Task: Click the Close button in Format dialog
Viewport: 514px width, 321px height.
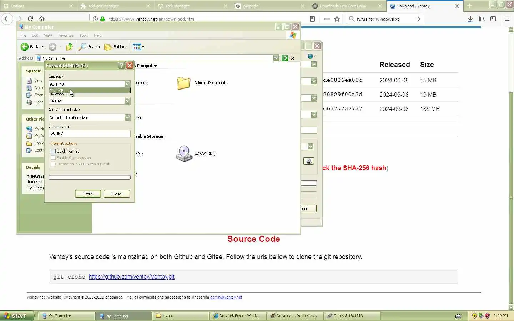Action: [x=117, y=194]
